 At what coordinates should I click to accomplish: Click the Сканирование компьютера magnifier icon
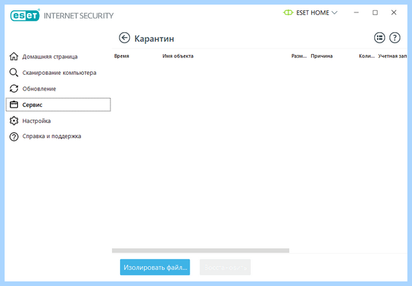coord(14,73)
